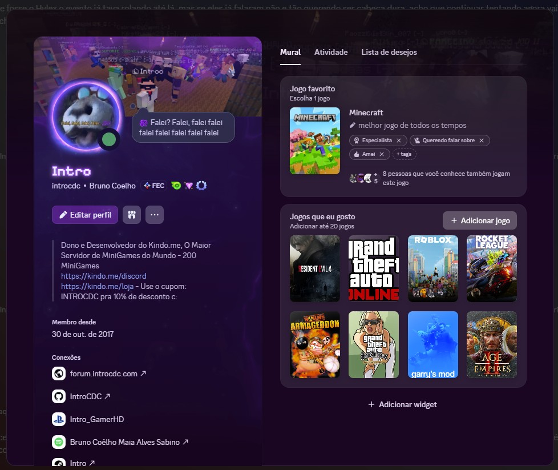558x470 pixels.
Task: Open the Lista de desejos tab
Action: tap(389, 52)
